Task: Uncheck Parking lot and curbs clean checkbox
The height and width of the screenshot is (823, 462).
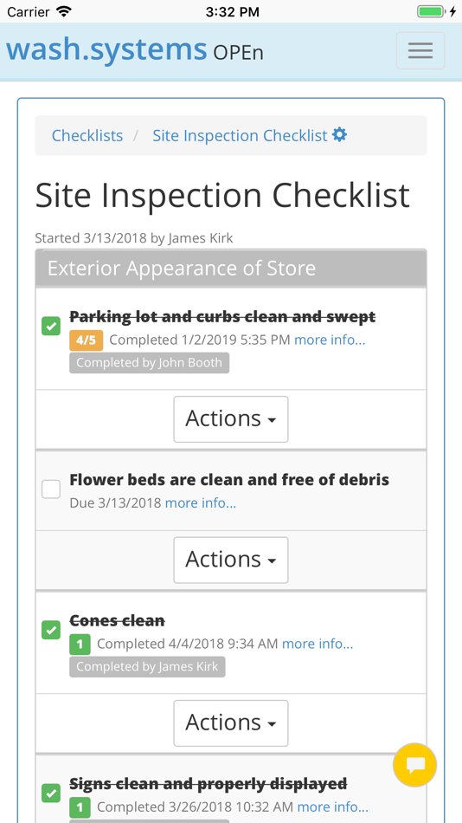Action: pos(51,326)
